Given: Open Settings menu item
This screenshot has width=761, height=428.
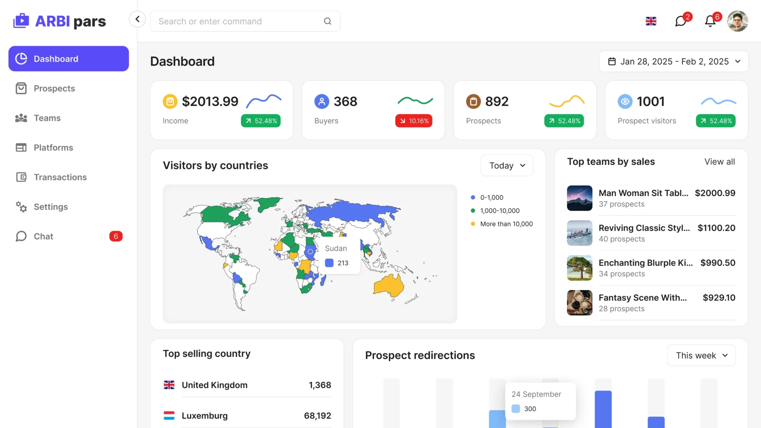Looking at the screenshot, I should (x=69, y=206).
